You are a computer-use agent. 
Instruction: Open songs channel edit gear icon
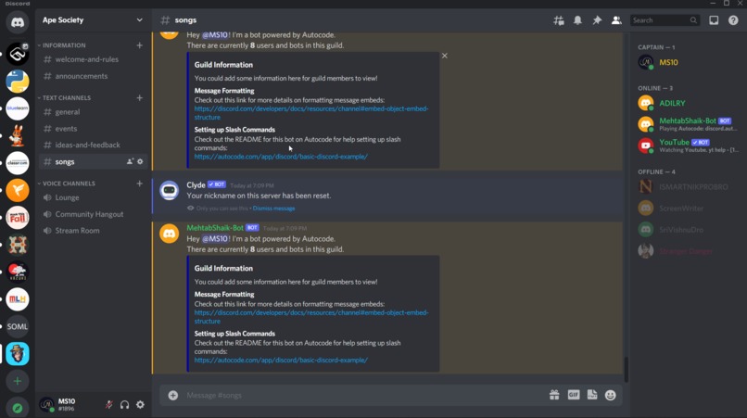tap(140, 161)
